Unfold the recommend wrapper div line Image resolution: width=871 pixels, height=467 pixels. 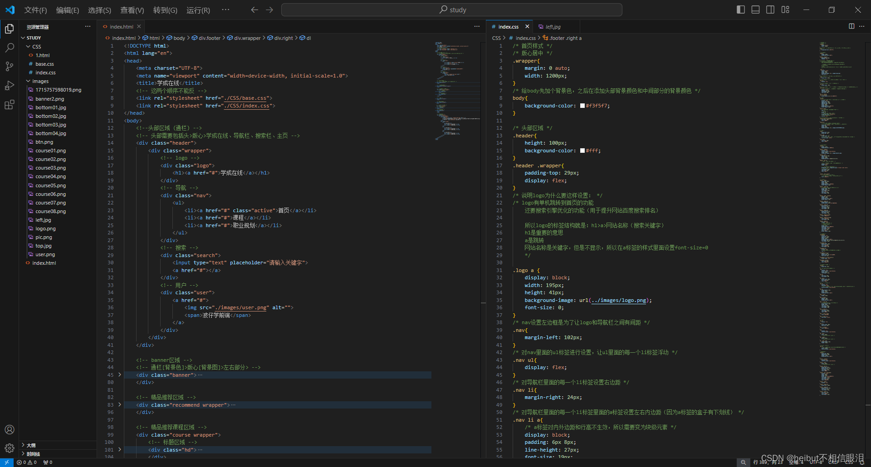[x=120, y=405]
